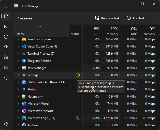Open the Processes page in sidebar
The width and height of the screenshot is (160, 130).
click(6, 16)
